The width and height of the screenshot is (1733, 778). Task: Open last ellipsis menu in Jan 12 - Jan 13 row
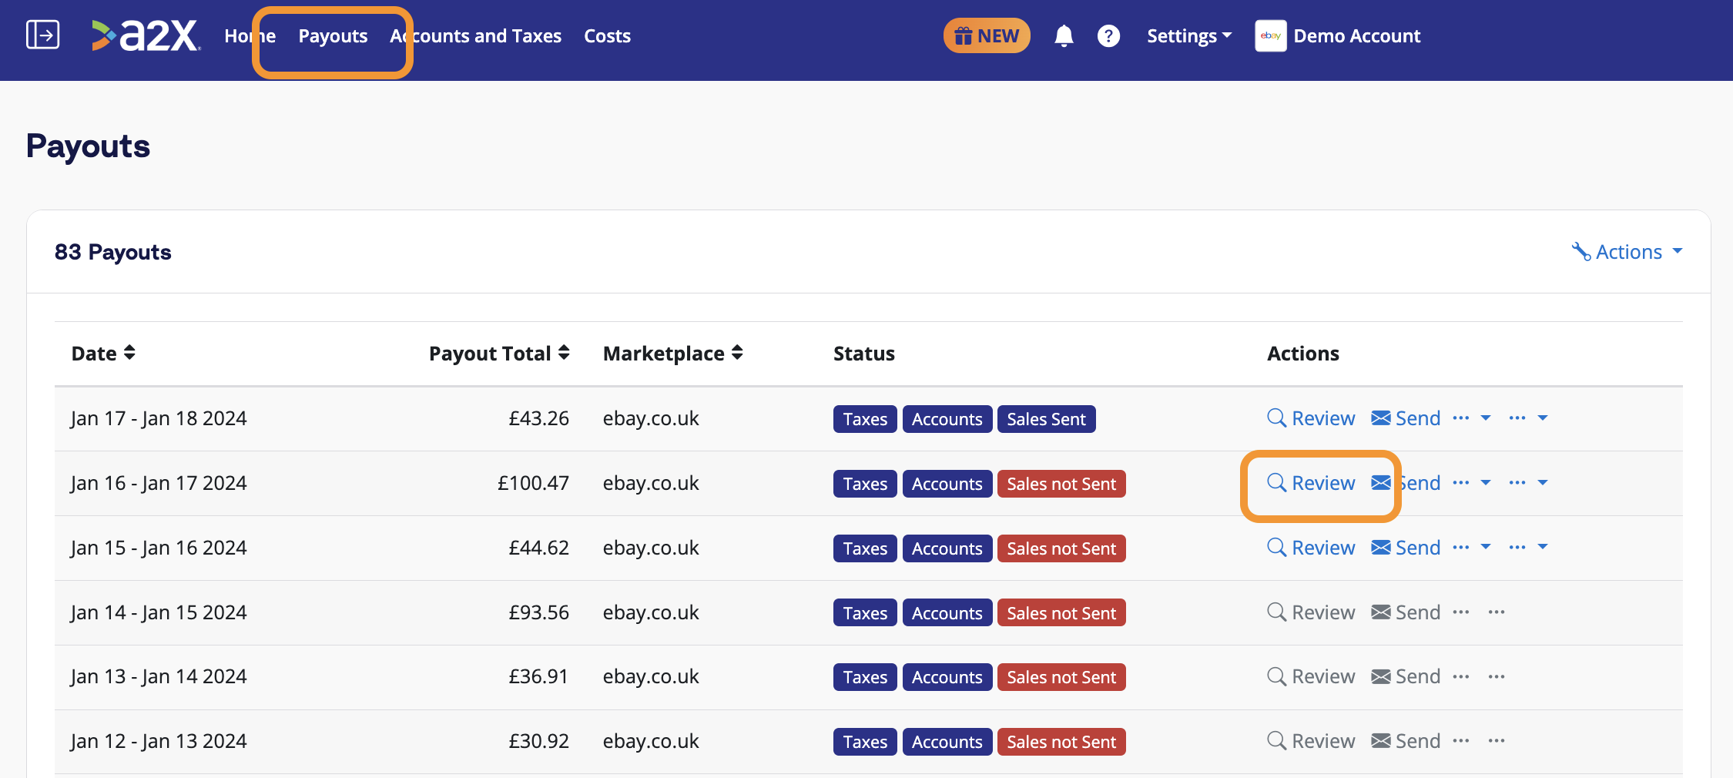coord(1497,741)
